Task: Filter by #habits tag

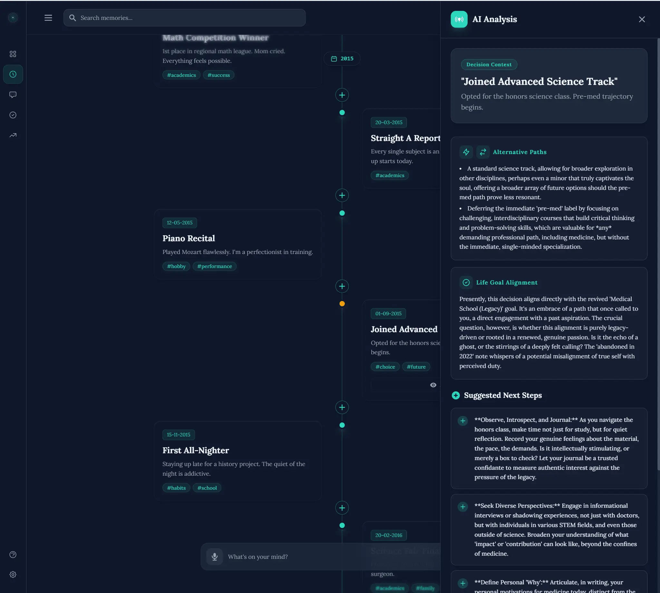Action: [x=176, y=488]
